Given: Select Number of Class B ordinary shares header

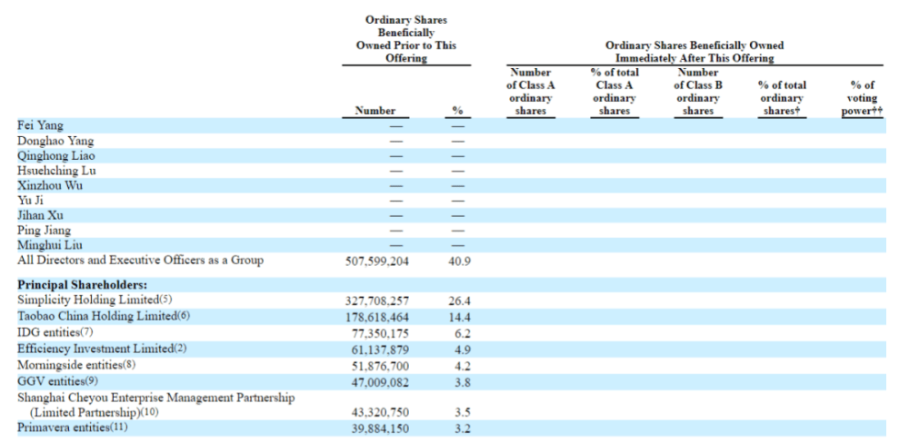Looking at the screenshot, I should coord(698,92).
